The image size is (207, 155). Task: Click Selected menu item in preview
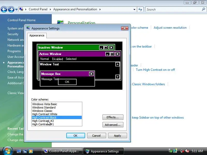[71, 59]
